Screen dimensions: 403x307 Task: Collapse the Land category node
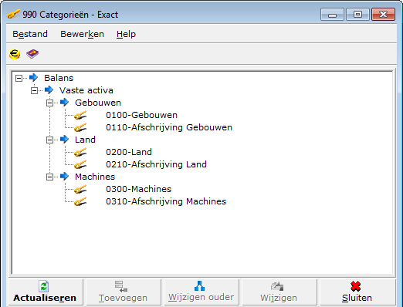pyautogui.click(x=49, y=140)
